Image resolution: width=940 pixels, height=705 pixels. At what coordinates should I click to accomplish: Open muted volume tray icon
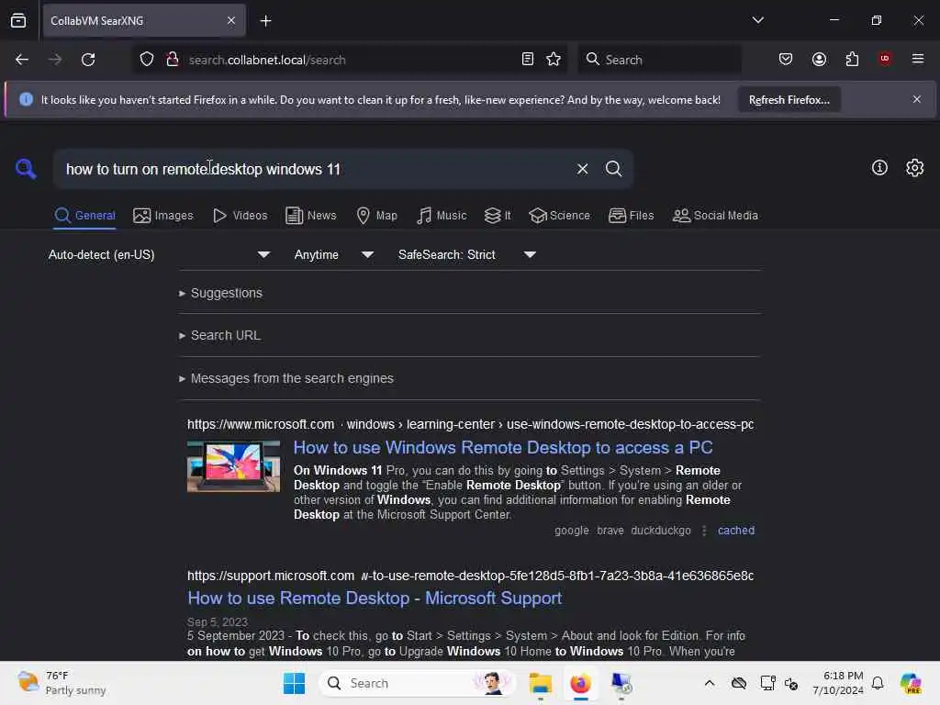(791, 683)
